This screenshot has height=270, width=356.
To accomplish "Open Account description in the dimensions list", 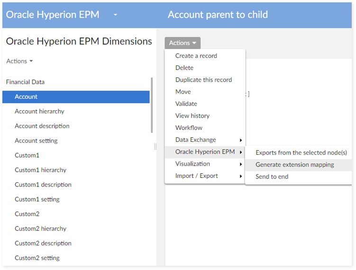I will point(42,126).
